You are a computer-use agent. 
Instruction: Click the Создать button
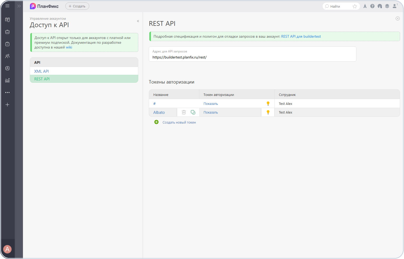click(x=77, y=6)
